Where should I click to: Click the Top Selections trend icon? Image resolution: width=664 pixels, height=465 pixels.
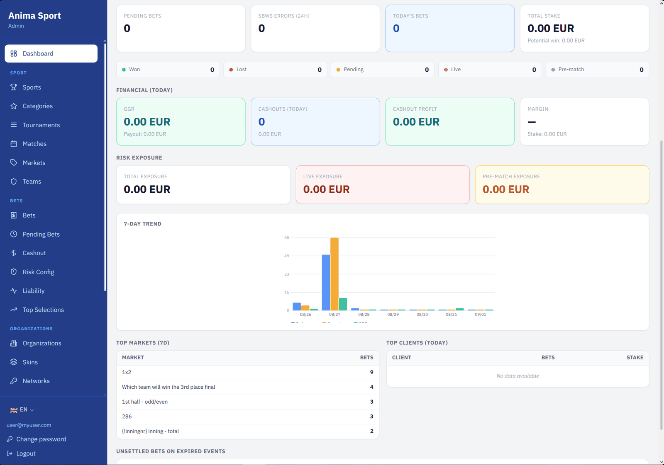click(14, 310)
